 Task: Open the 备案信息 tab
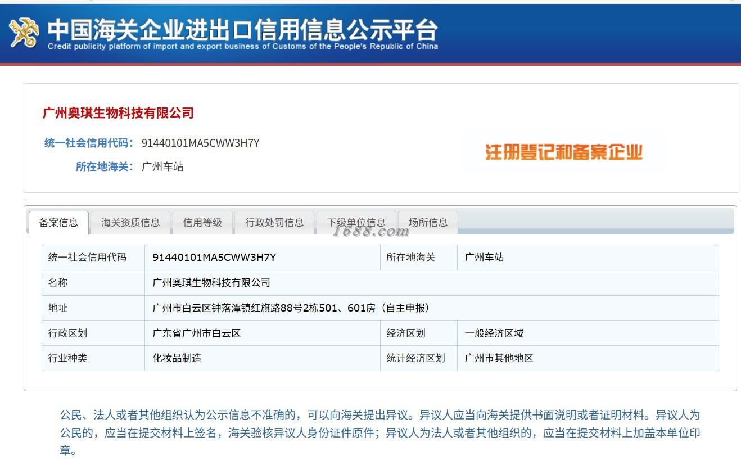pos(58,223)
